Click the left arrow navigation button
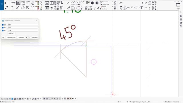Image resolution: width=183 pixels, height=103 pixels. [92, 3]
